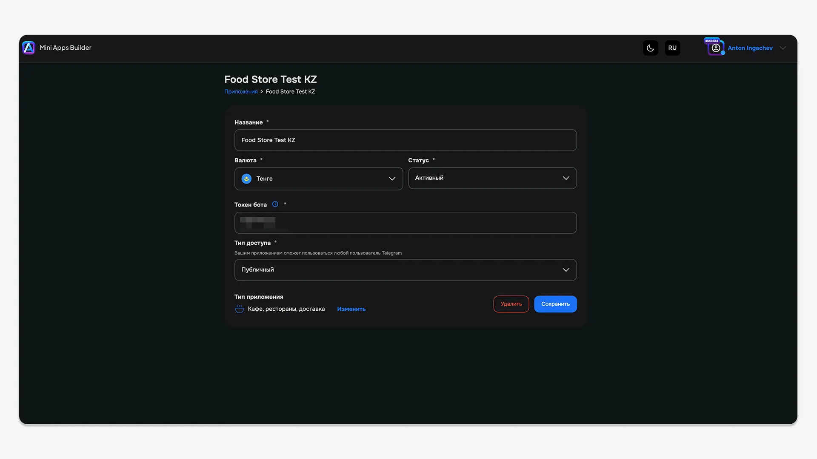Viewport: 817px width, 459px height.
Task: Click the Mini Apps Builder title text
Action: pyautogui.click(x=66, y=48)
